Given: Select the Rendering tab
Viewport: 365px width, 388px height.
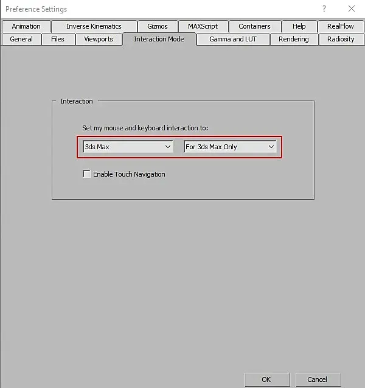Looking at the screenshot, I should coord(294,40).
